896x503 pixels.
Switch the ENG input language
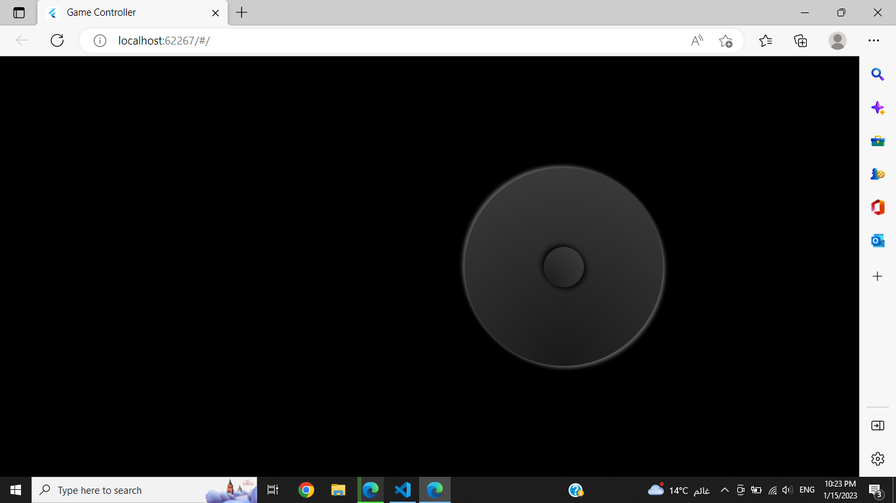[x=806, y=489]
